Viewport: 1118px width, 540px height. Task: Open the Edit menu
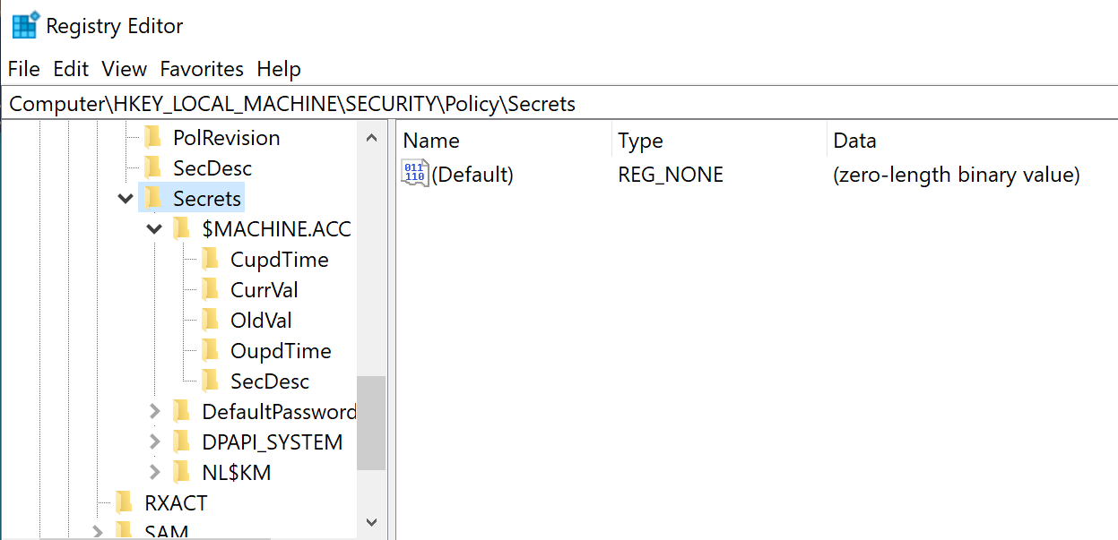coord(71,69)
